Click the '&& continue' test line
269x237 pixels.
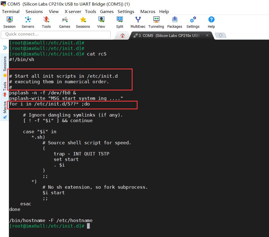coord(58,121)
